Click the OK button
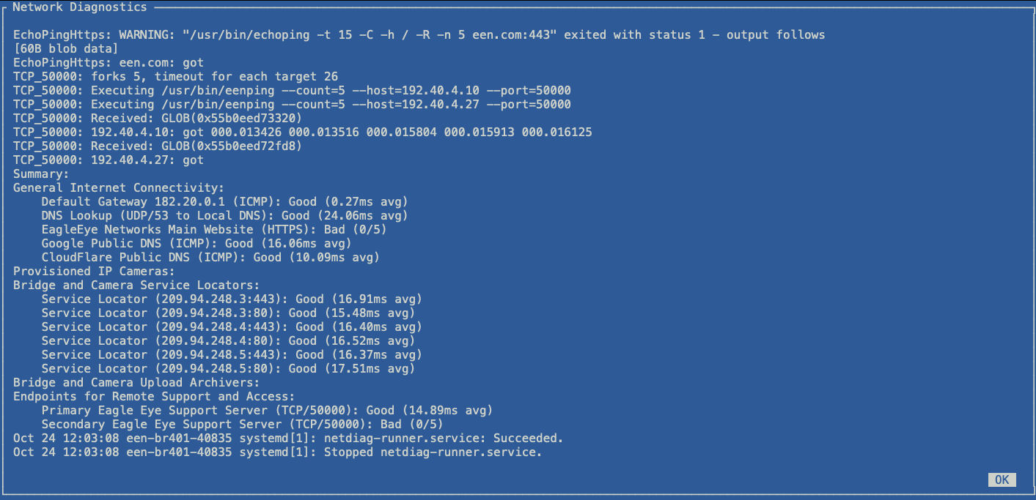Viewport: 1036px width, 500px height. [x=1002, y=480]
